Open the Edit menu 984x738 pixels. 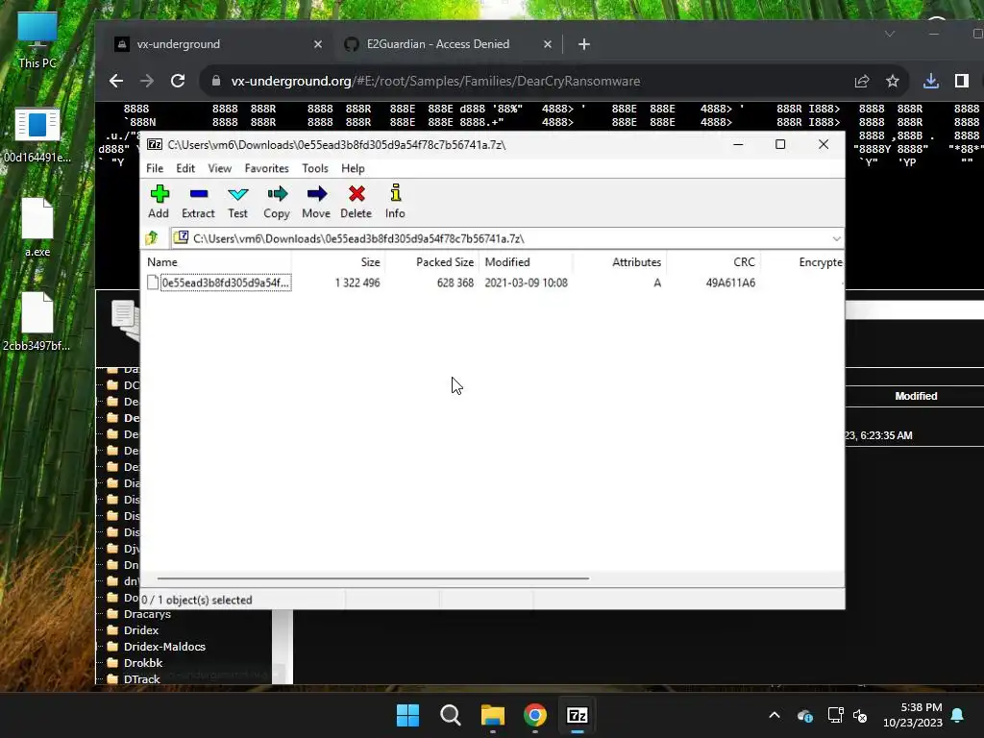(x=185, y=168)
